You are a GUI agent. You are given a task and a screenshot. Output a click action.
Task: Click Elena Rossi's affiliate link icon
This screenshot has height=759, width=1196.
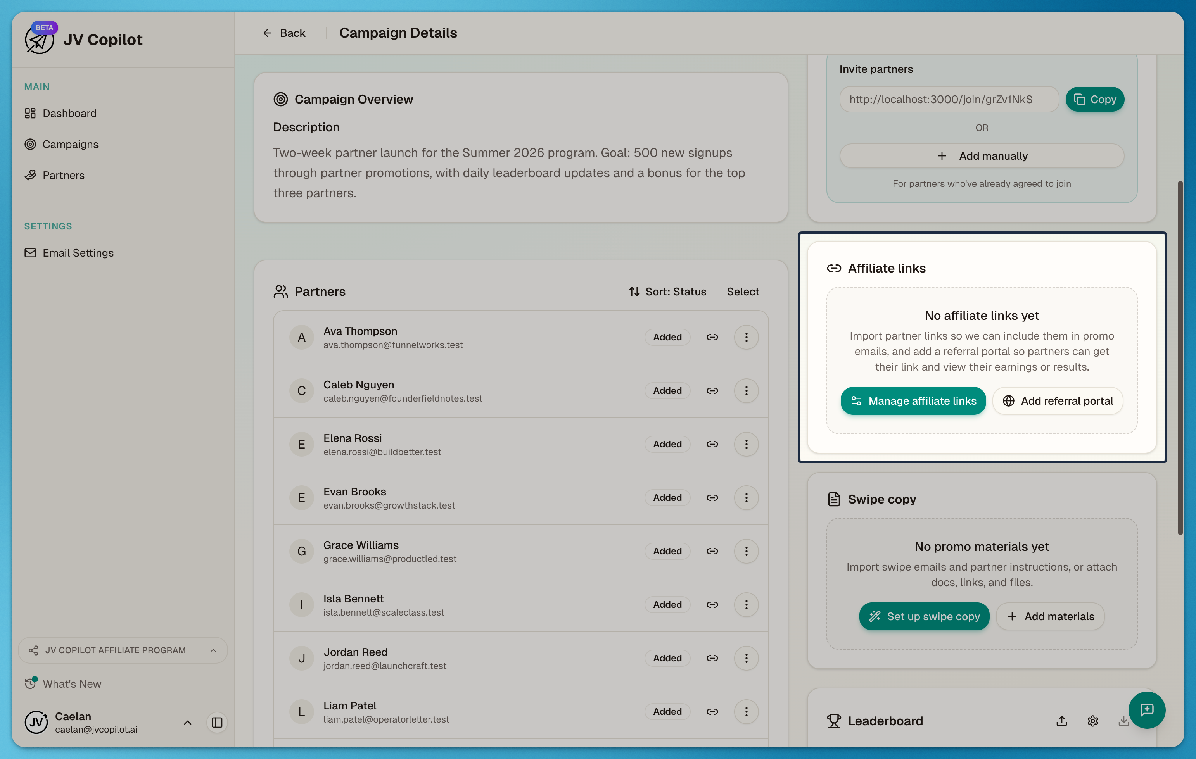coord(712,444)
